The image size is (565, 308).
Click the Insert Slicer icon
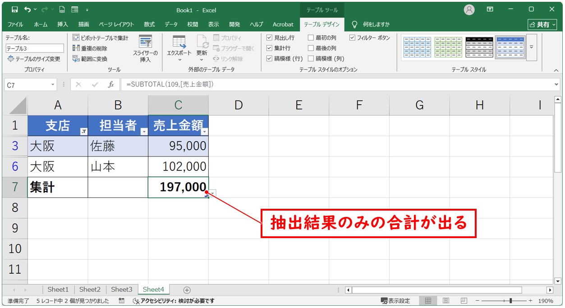(145, 42)
